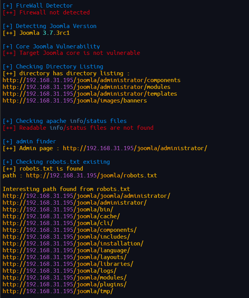Click the 'FireWall Detector' heading line
249x298 pixels.
(x=38, y=6)
